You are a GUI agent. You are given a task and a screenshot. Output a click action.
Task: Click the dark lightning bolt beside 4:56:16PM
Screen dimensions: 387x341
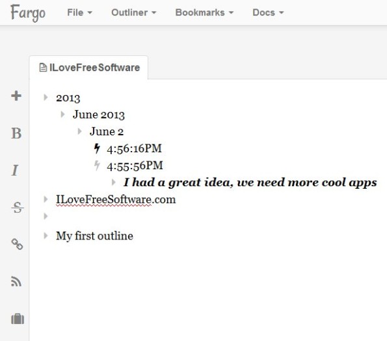(x=97, y=148)
